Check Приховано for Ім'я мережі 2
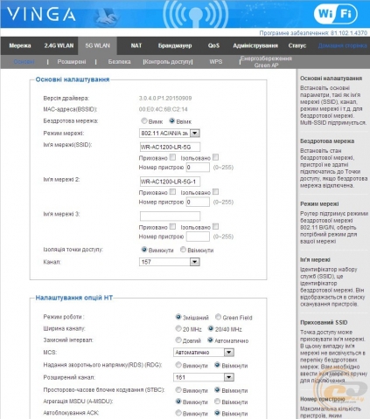The height and width of the screenshot is (419, 370). point(172,192)
